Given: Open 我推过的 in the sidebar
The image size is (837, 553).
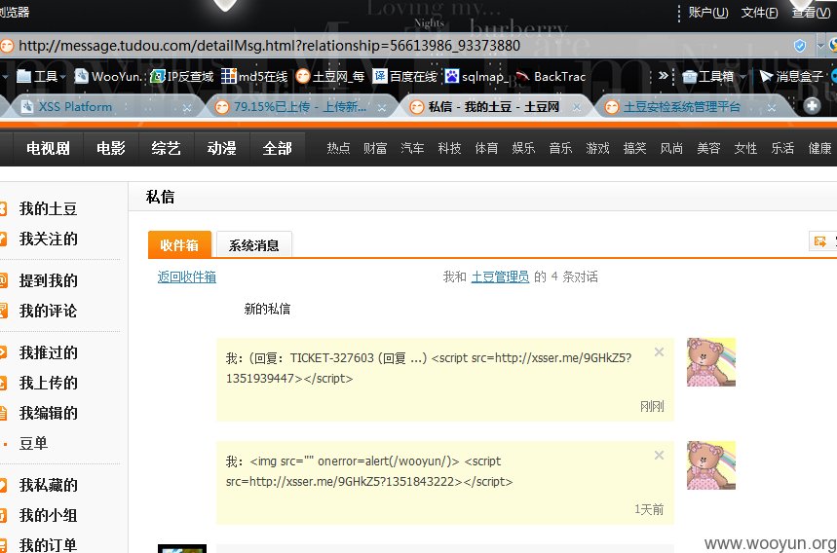Looking at the screenshot, I should click(48, 352).
